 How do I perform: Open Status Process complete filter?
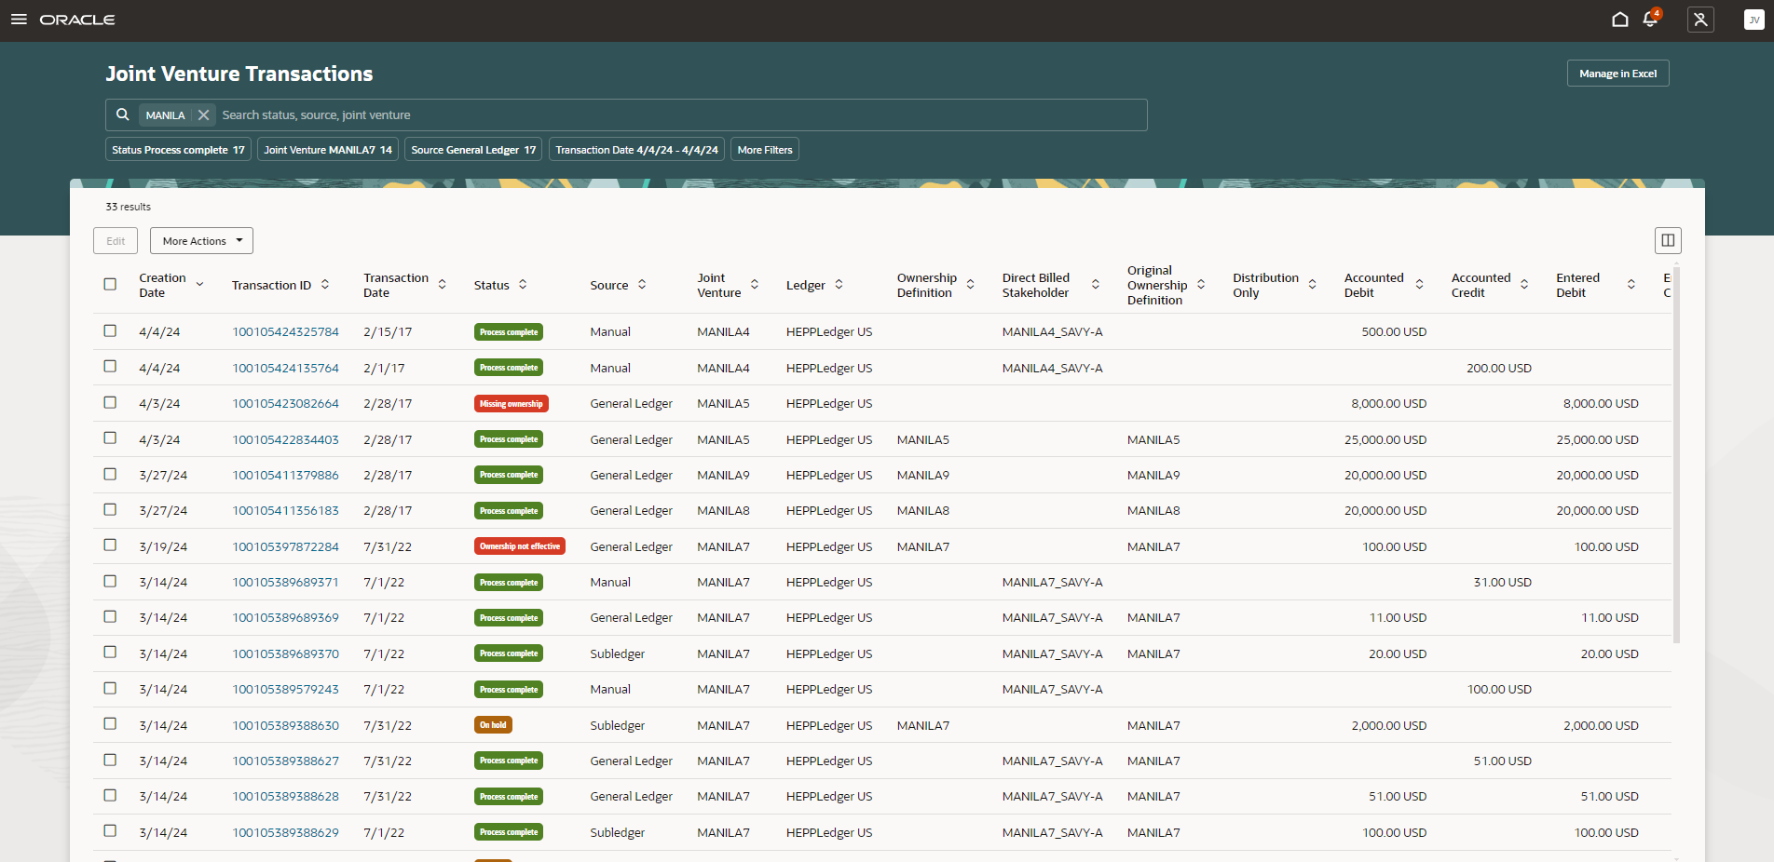pyautogui.click(x=178, y=150)
